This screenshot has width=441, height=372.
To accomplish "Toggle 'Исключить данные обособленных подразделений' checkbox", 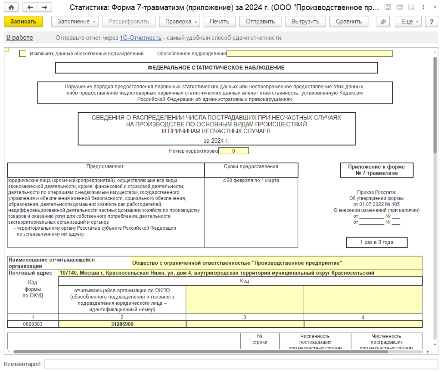I will tap(23, 53).
